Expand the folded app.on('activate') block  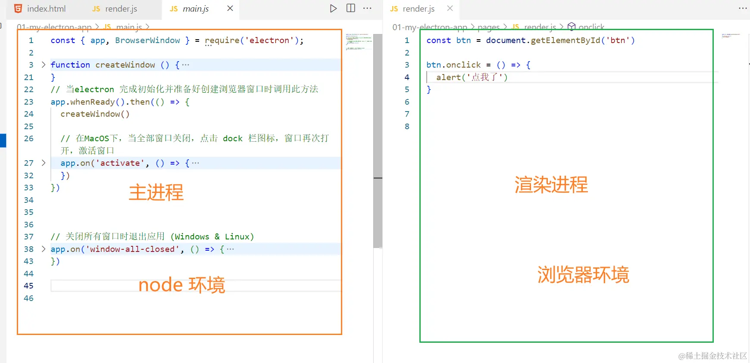[x=44, y=163]
